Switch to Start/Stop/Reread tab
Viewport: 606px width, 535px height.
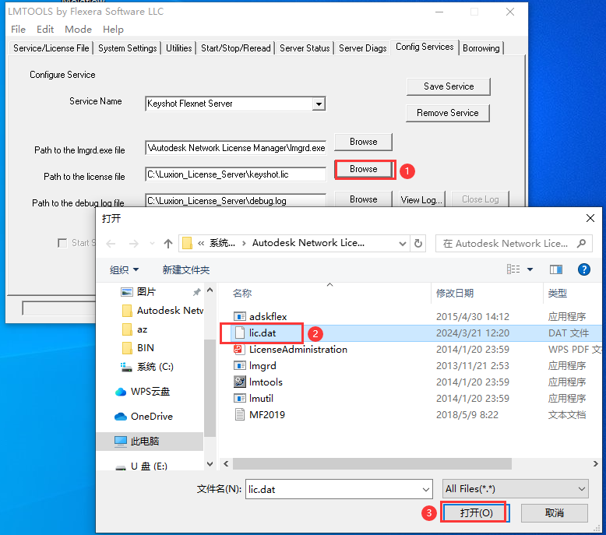point(236,48)
